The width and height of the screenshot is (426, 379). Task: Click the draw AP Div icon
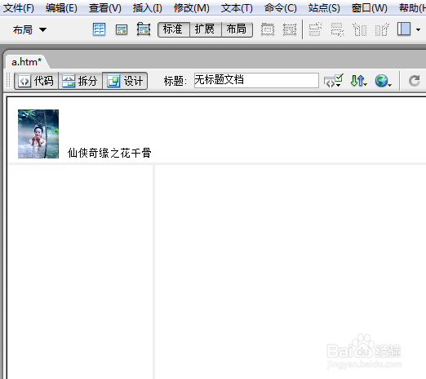tap(144, 29)
